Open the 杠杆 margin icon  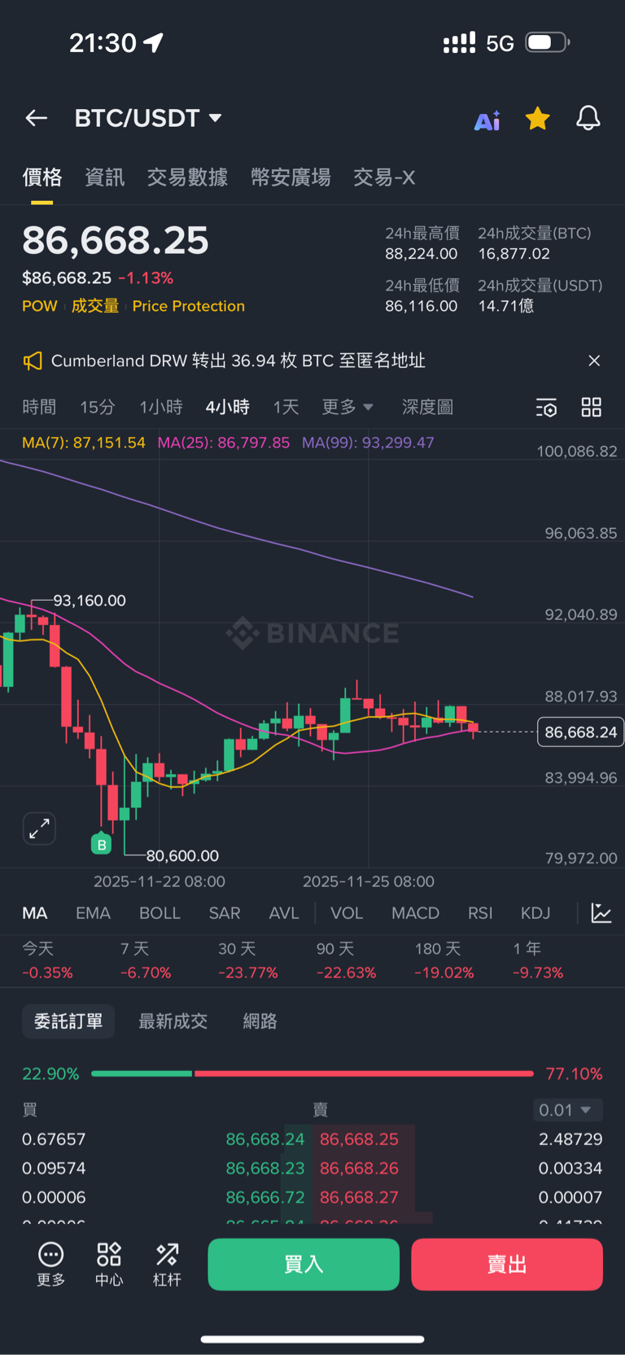pos(167,1264)
